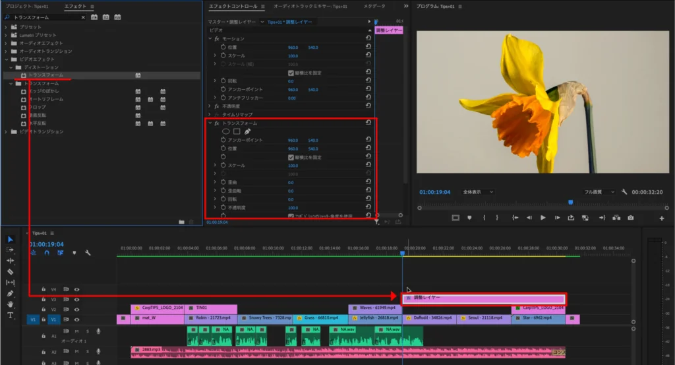Open timeline display settings wrench
The height and width of the screenshot is (365, 675).
[88, 253]
